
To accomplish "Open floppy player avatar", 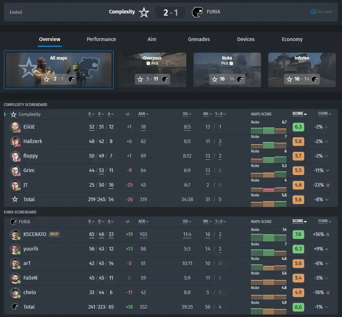I will [15, 156].
